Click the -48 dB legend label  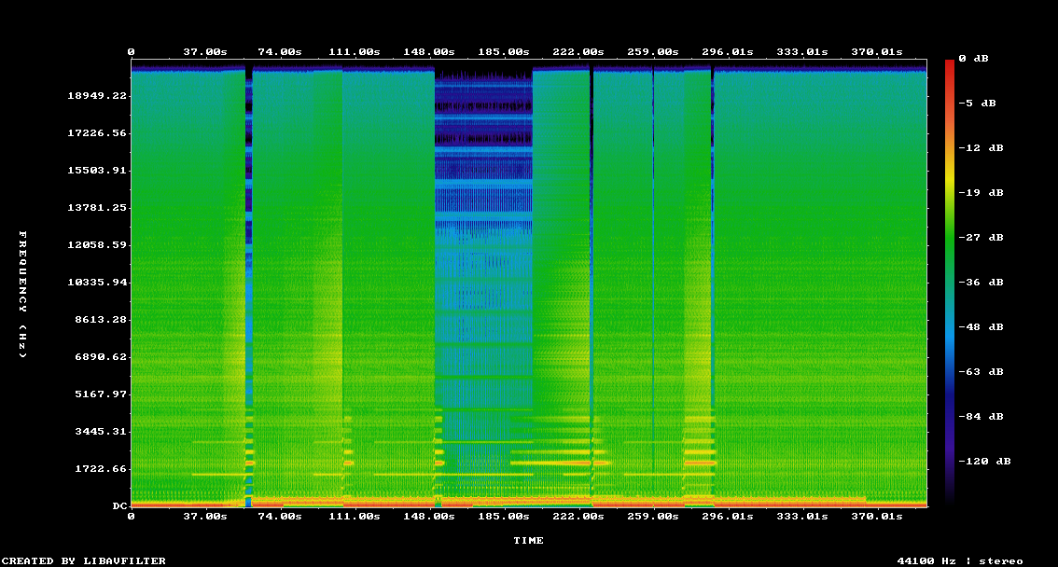click(x=980, y=326)
